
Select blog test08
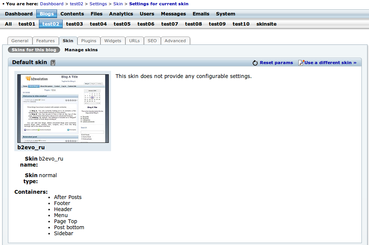point(193,24)
